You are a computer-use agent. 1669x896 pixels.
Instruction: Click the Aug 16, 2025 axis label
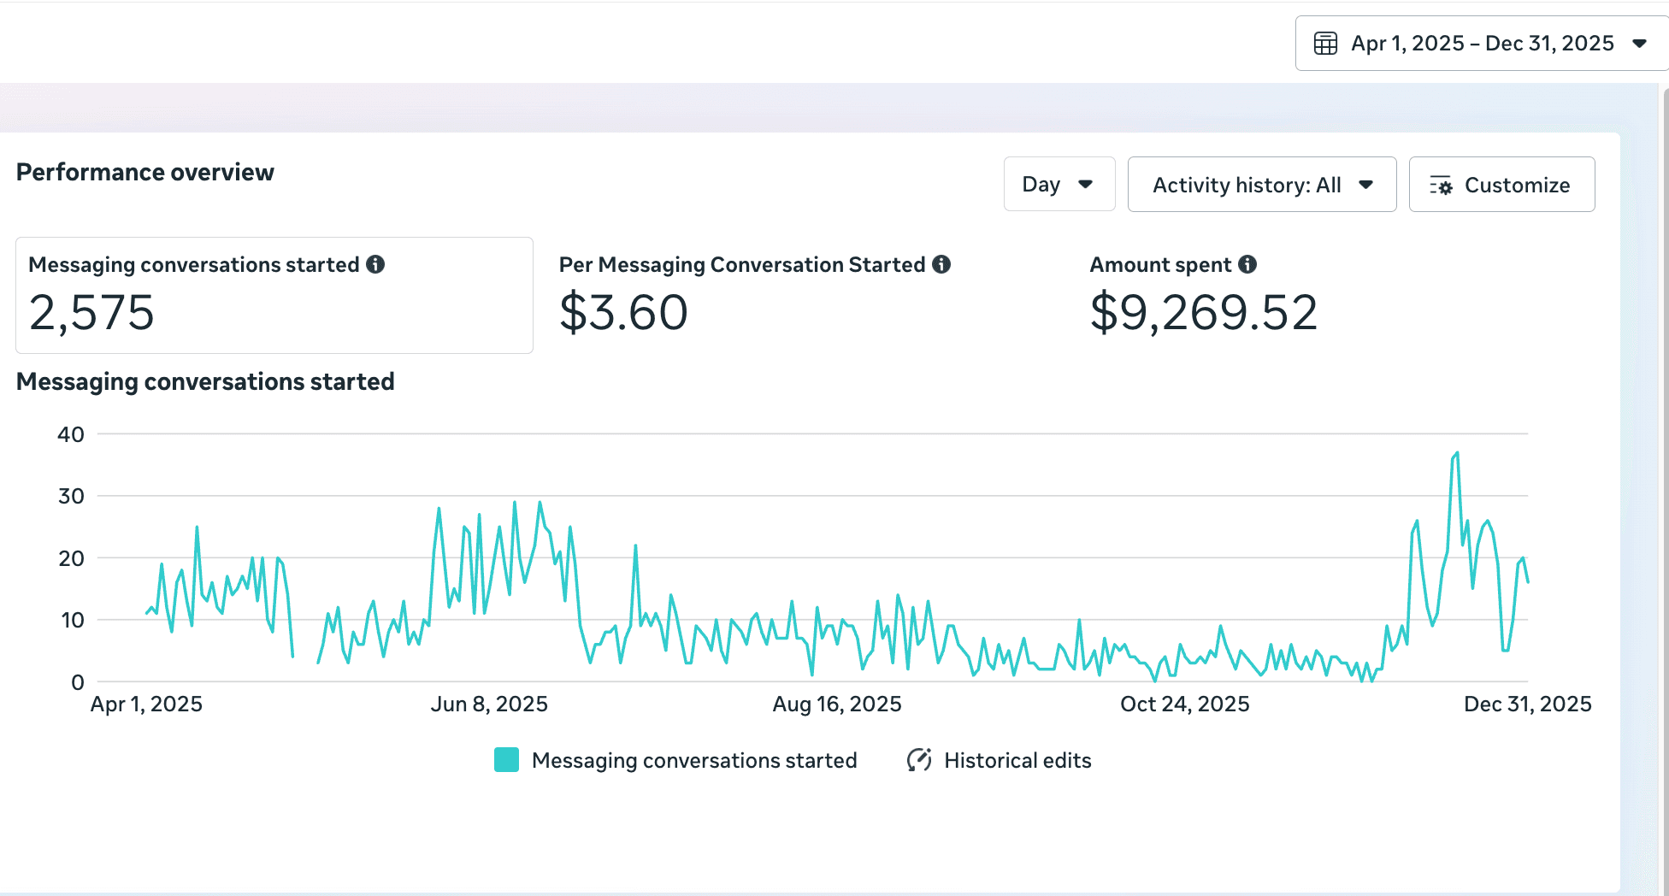pyautogui.click(x=837, y=704)
